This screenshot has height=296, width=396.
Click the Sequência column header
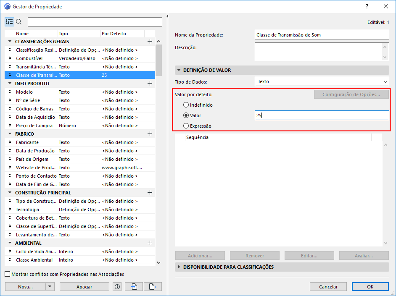point(278,137)
